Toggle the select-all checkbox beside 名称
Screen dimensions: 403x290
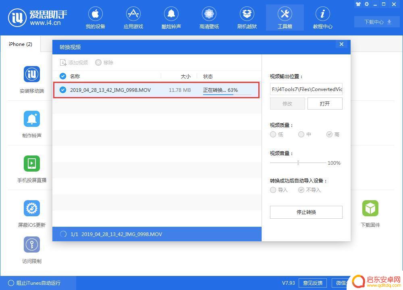point(63,76)
